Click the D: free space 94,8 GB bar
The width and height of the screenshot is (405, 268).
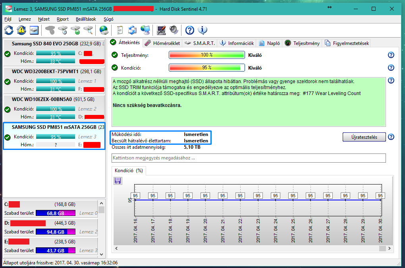[56, 232]
